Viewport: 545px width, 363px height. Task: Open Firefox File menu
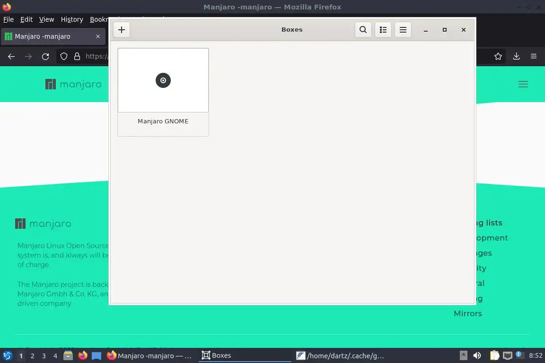[9, 19]
